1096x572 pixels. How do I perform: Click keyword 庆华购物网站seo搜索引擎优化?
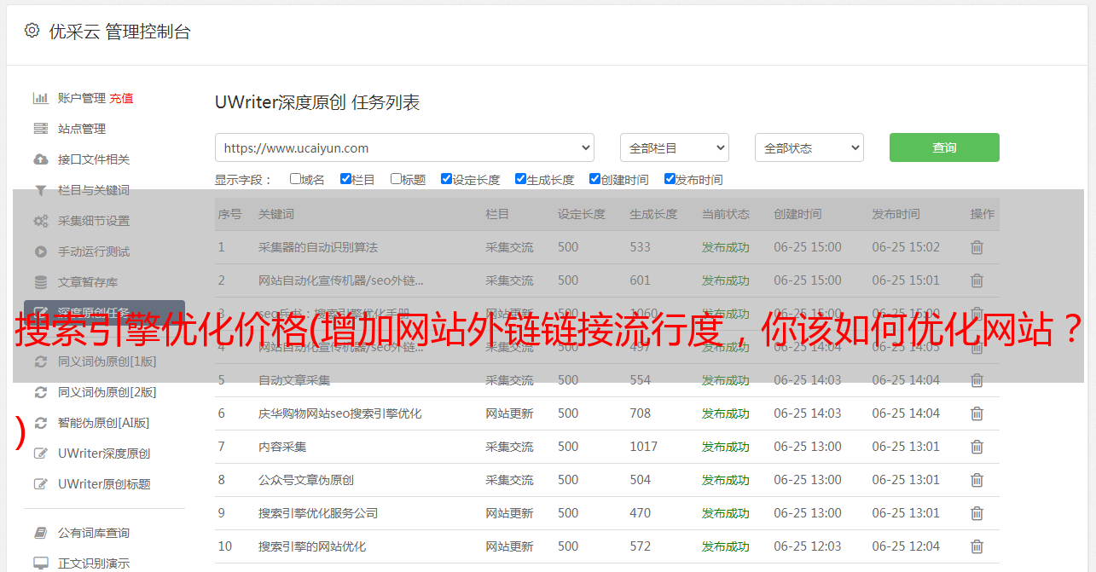pyautogui.click(x=340, y=413)
